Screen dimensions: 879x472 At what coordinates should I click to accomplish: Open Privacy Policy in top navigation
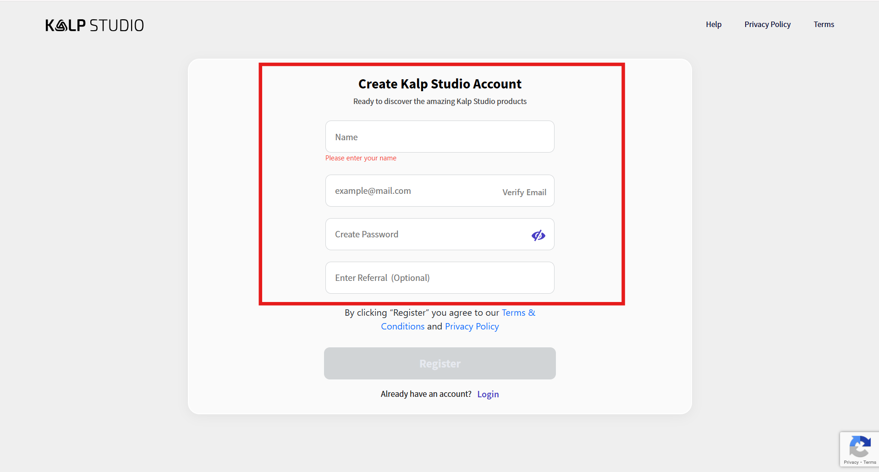tap(767, 24)
